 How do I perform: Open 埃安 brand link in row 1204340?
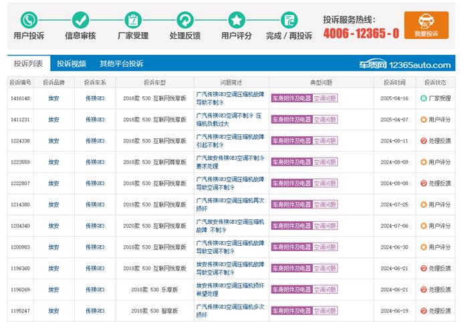(53, 226)
